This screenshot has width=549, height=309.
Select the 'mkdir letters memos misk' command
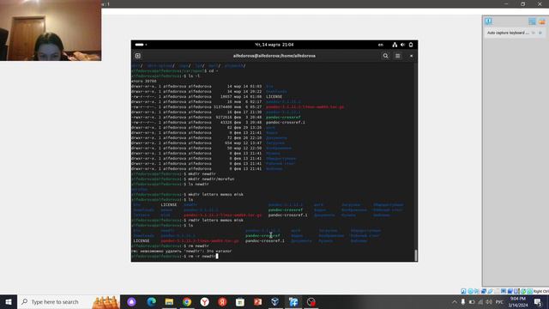pyautogui.click(x=215, y=195)
